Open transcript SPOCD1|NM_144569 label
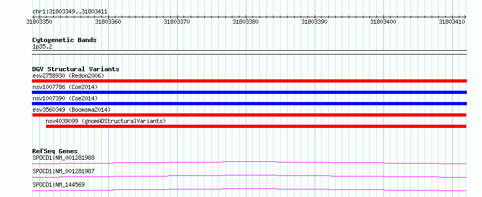Image resolution: width=482 pixels, height=197 pixels. [58, 185]
